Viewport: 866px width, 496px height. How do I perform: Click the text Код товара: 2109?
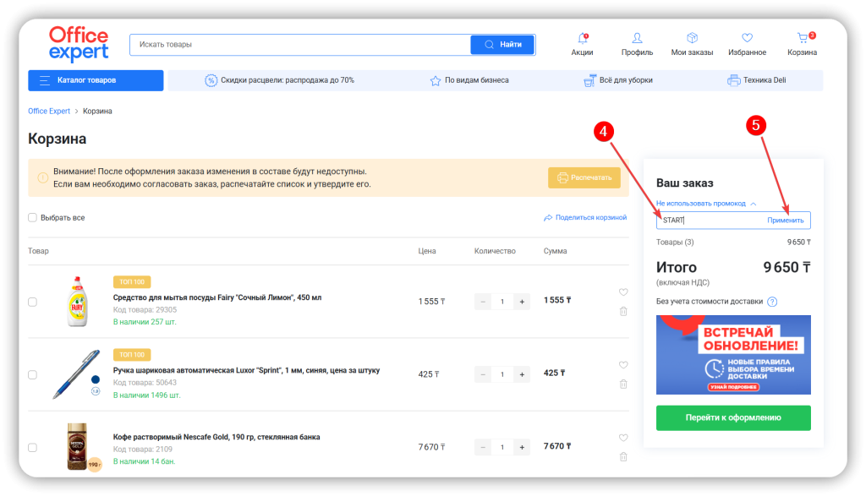coord(142,450)
